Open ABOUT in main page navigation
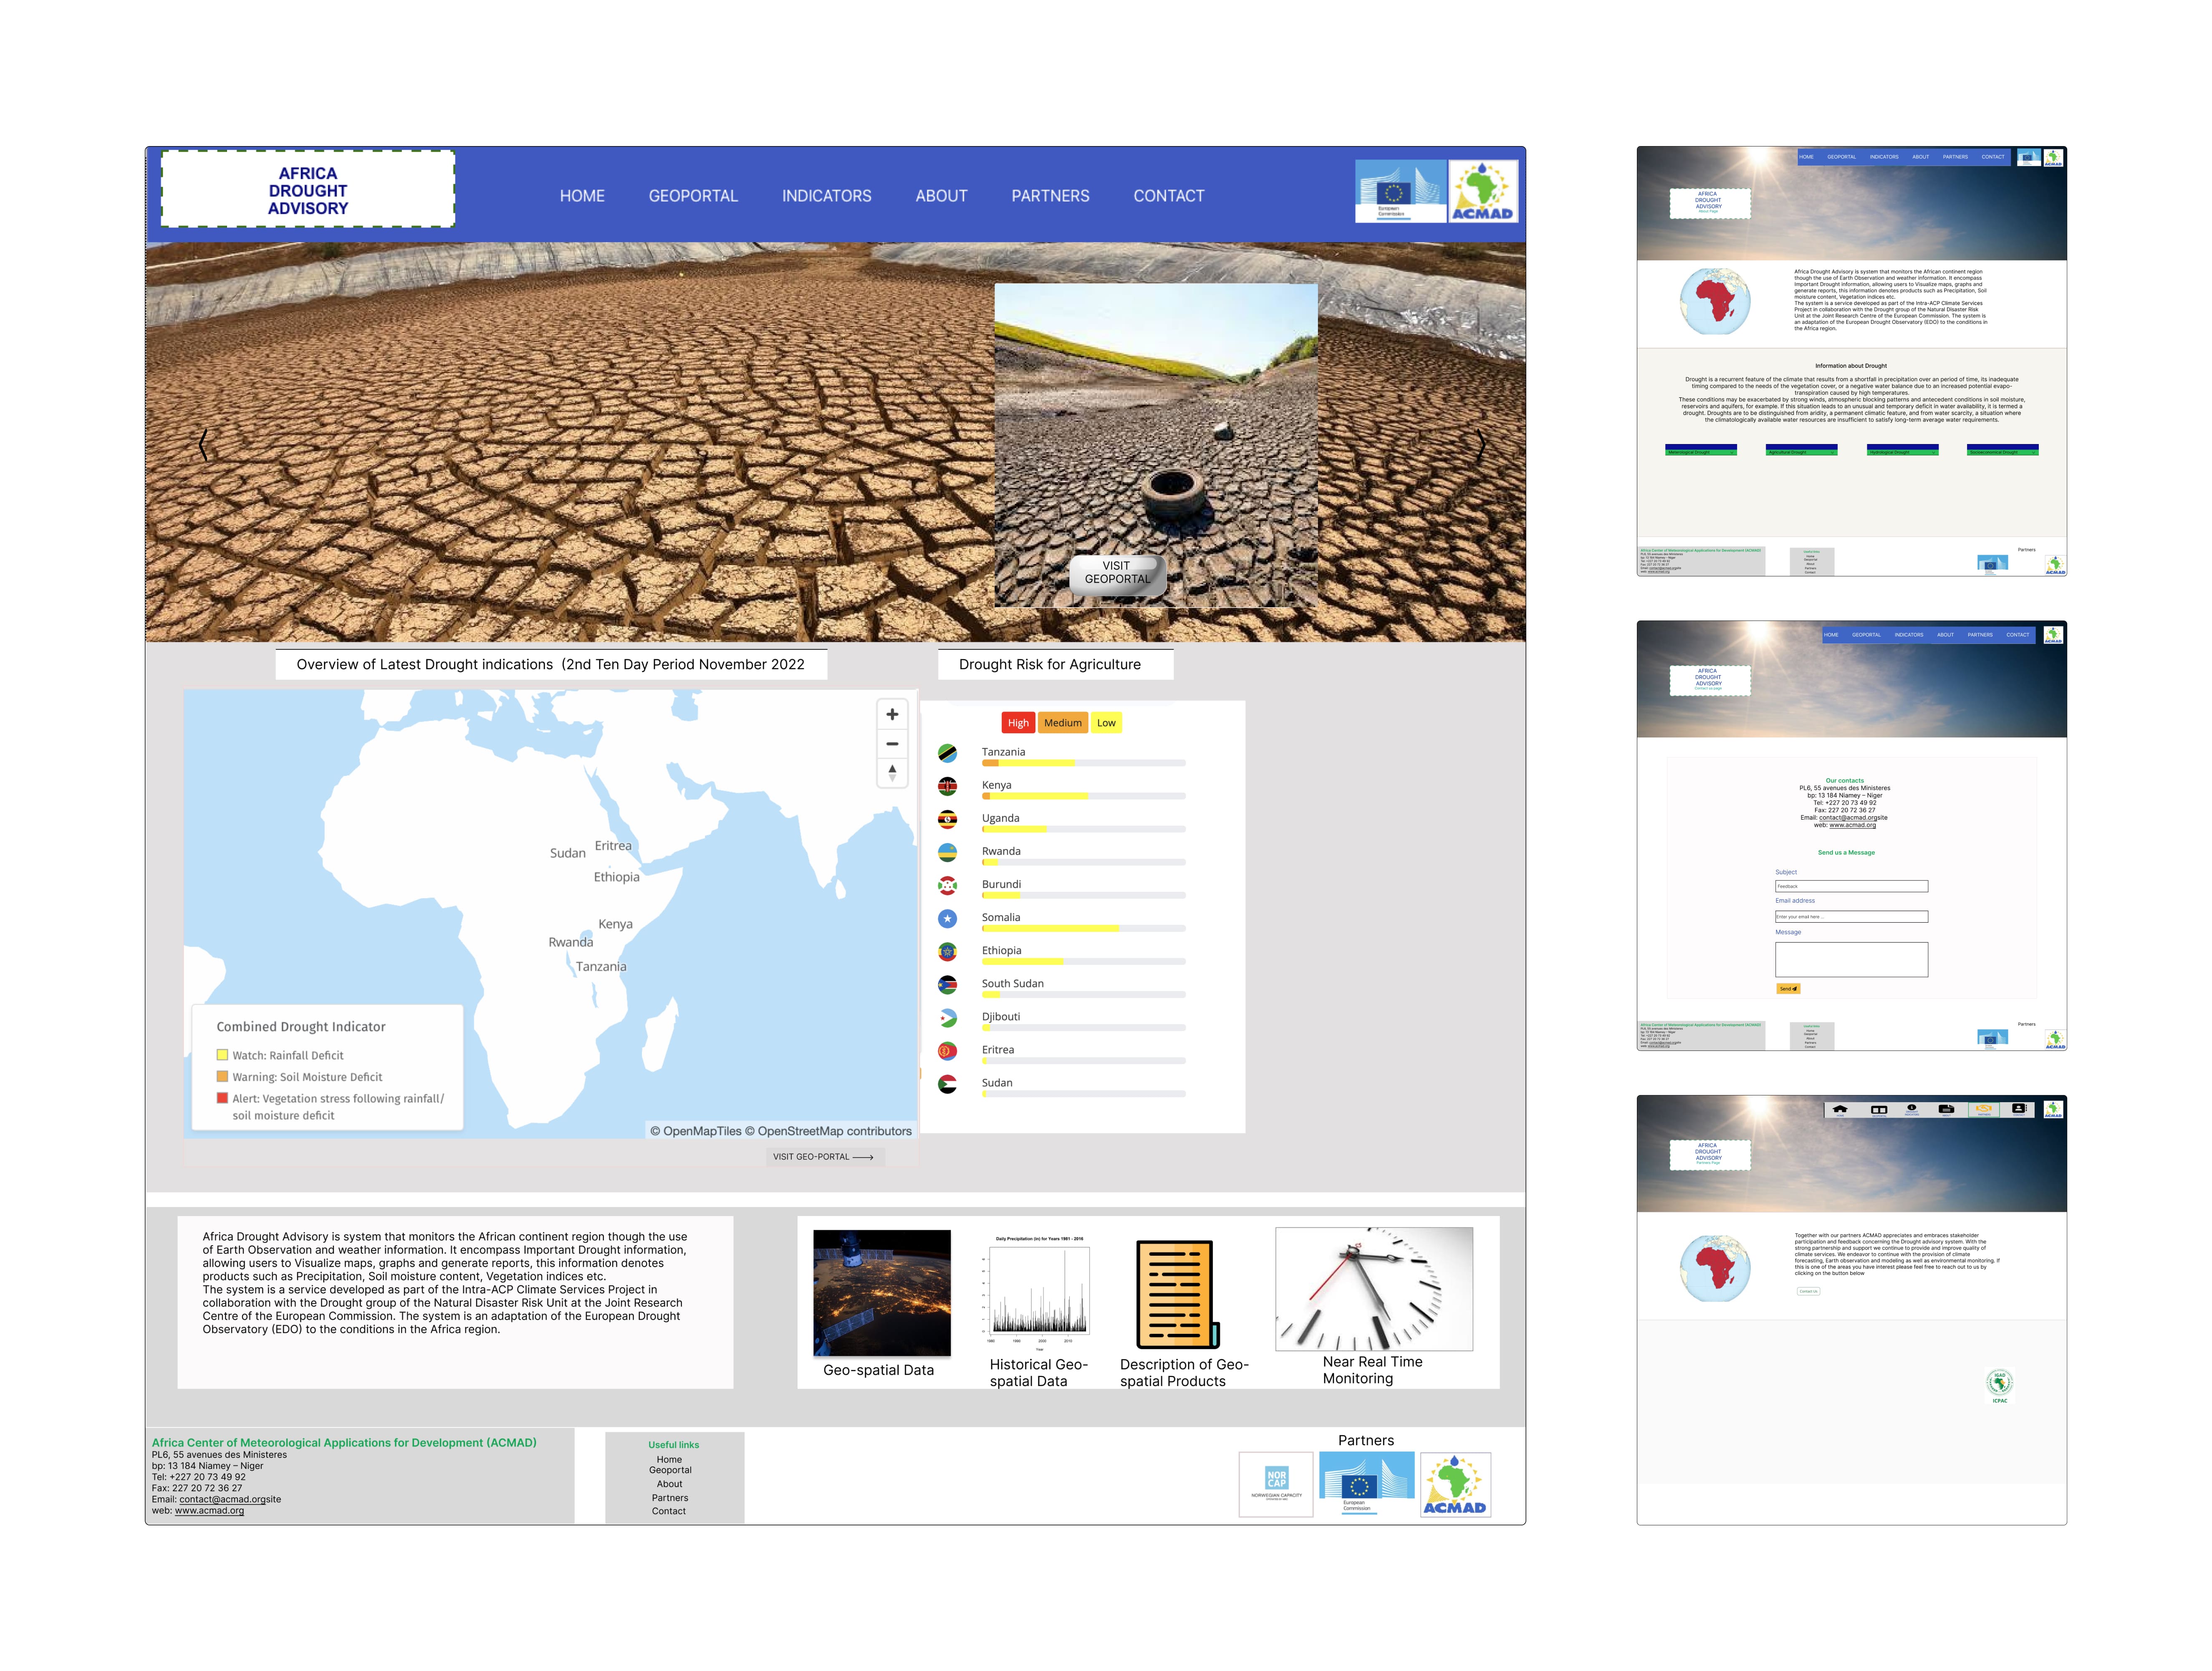 tap(941, 196)
